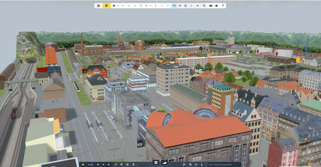Click the train cab view icon

(x=191, y=6)
